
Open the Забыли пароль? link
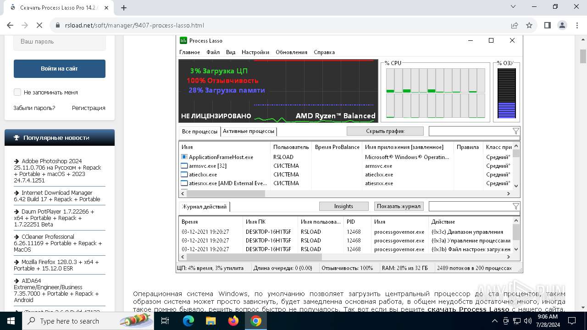pos(34,108)
